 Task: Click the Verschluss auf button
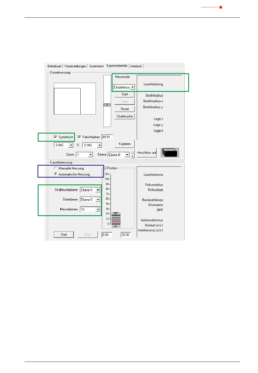[147, 153]
